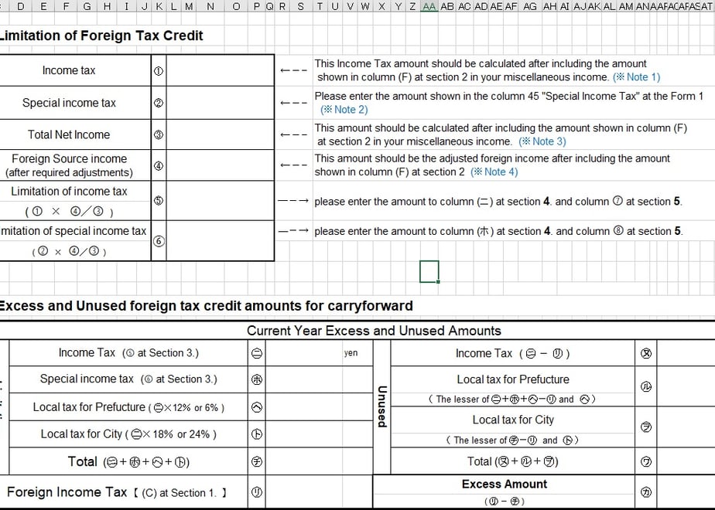Screen dimensions: 715x510
Task: Click the 'Limitation of Foreign Tax Credit' heading
Action: 101,36
